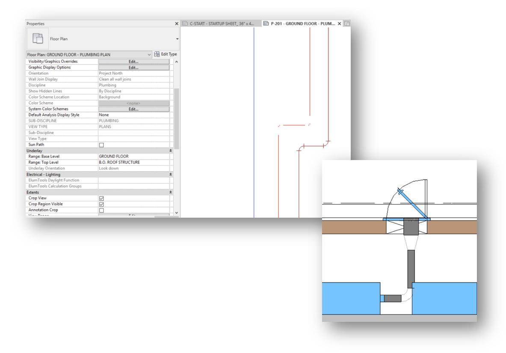This screenshot has height=353, width=506.
Task: Click the drawing icon on the P-201 tab
Action: [266, 23]
